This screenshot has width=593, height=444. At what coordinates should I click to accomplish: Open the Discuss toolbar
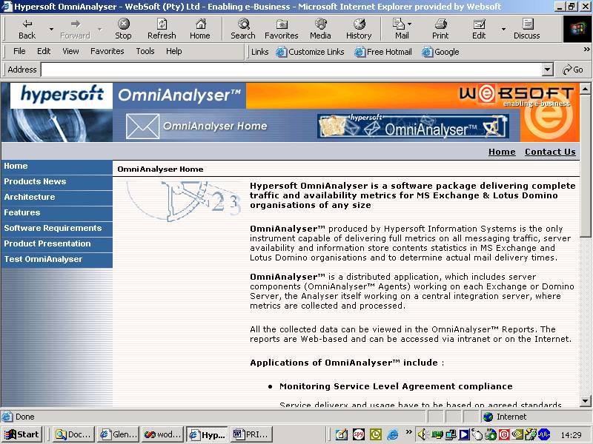(526, 29)
